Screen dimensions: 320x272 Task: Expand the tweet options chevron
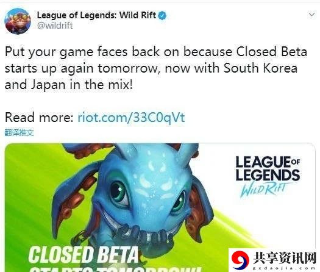(311, 15)
